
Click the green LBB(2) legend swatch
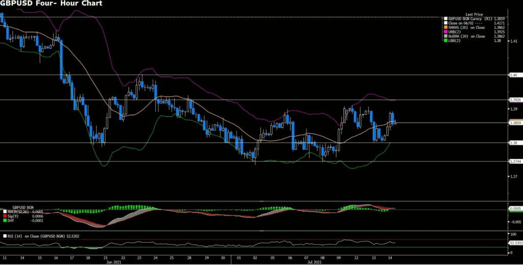pos(445,40)
